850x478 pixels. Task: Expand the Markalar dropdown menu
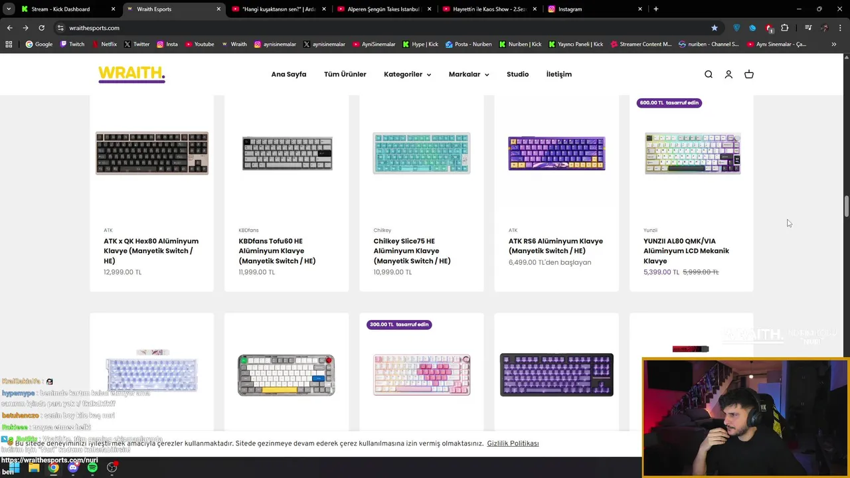pyautogui.click(x=469, y=74)
